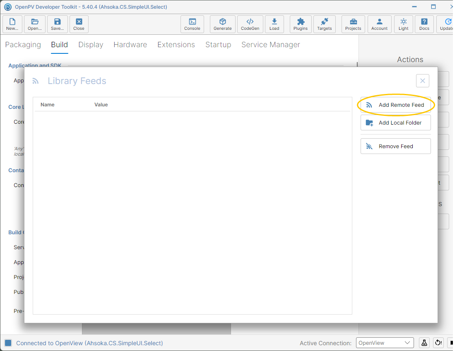Click the Generate cube icon

click(222, 24)
